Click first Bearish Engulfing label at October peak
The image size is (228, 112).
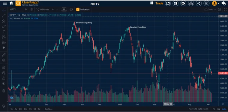(x=84, y=23)
